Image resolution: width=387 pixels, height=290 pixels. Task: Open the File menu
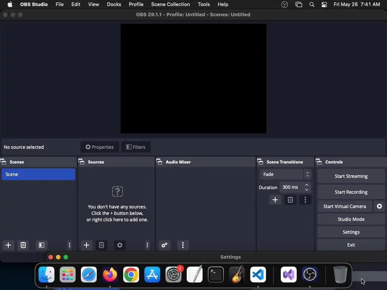[x=59, y=5]
